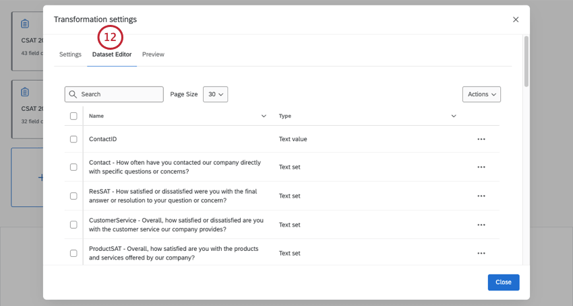
Task: Check the ContactID row checkbox
Action: [73, 139]
